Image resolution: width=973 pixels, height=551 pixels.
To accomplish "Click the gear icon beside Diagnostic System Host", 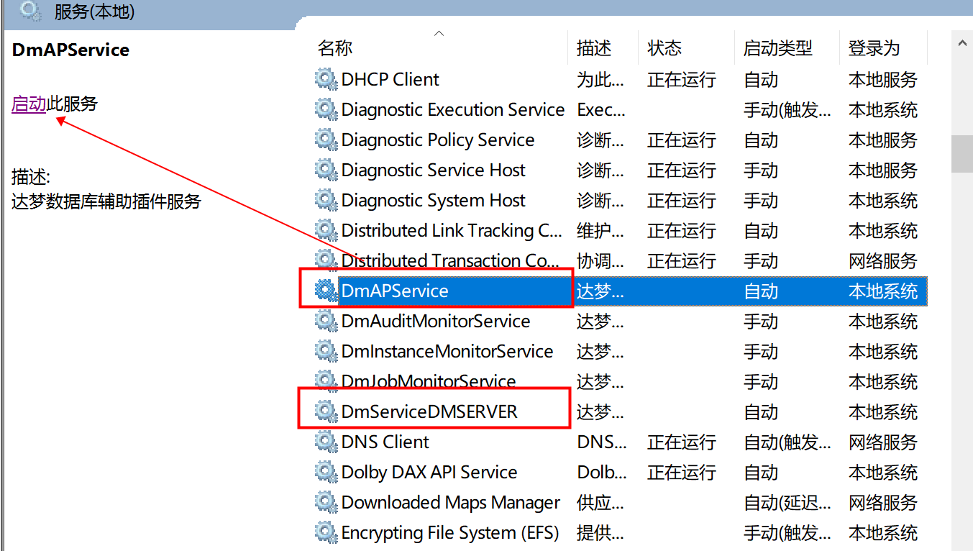I will [326, 200].
